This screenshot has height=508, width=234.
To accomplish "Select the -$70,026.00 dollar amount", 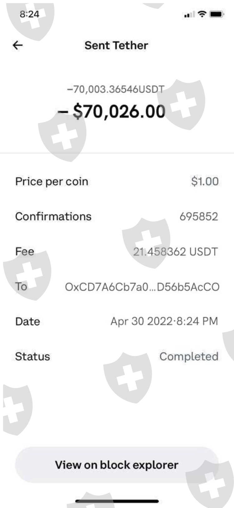I will (112, 112).
